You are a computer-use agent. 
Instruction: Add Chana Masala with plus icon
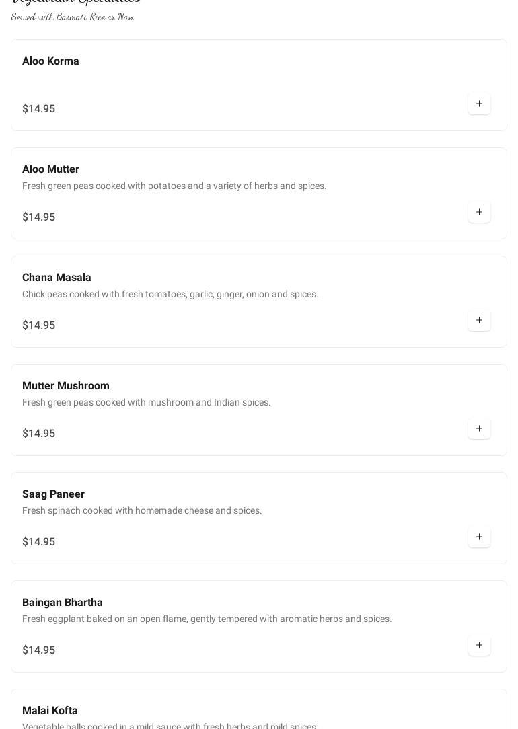coord(479,321)
